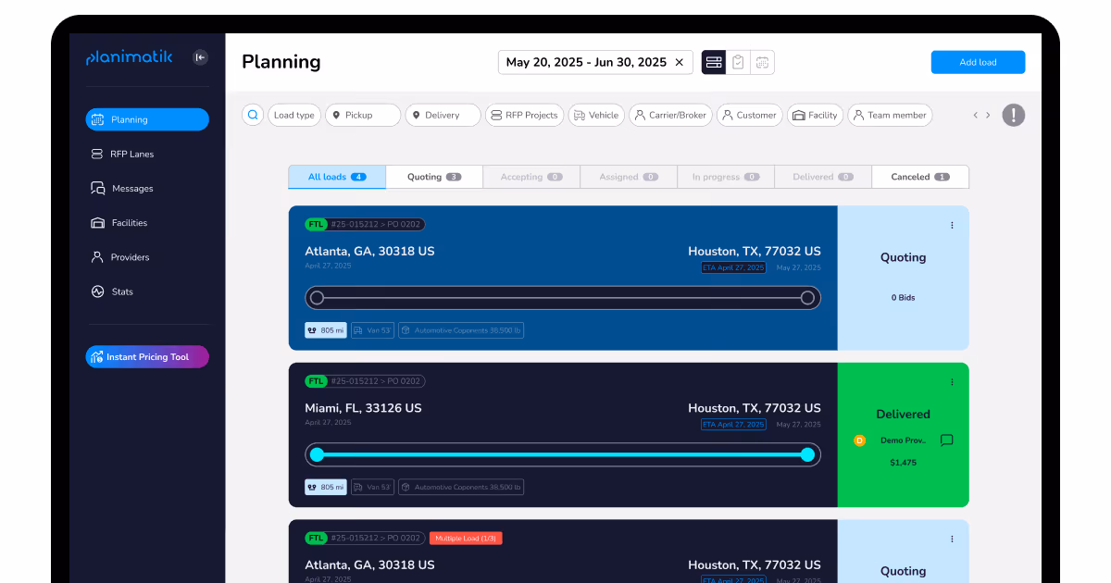The image size is (1111, 583).
Task: Click the Miami, FL, 33126 US origin
Action: (x=363, y=408)
